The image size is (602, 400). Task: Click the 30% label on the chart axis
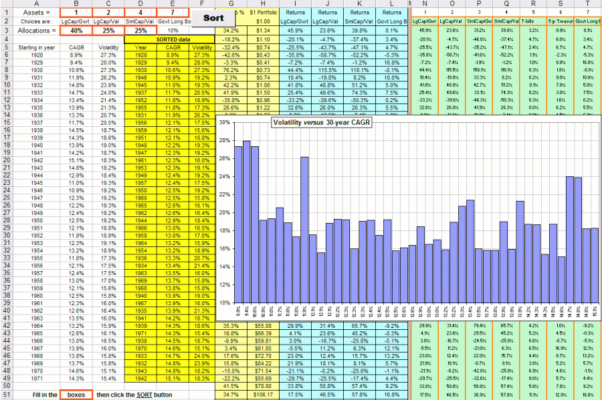[225, 122]
